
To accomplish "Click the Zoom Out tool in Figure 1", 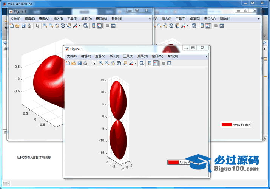I will click(x=51, y=26).
